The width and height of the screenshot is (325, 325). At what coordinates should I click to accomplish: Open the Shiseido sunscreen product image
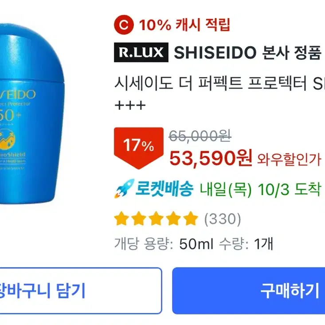click(x=32, y=114)
